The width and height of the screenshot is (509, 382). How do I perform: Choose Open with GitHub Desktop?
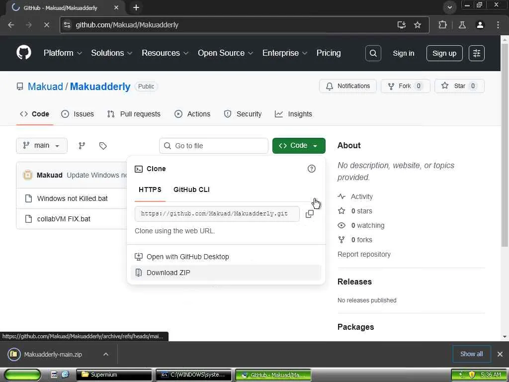coord(226,257)
